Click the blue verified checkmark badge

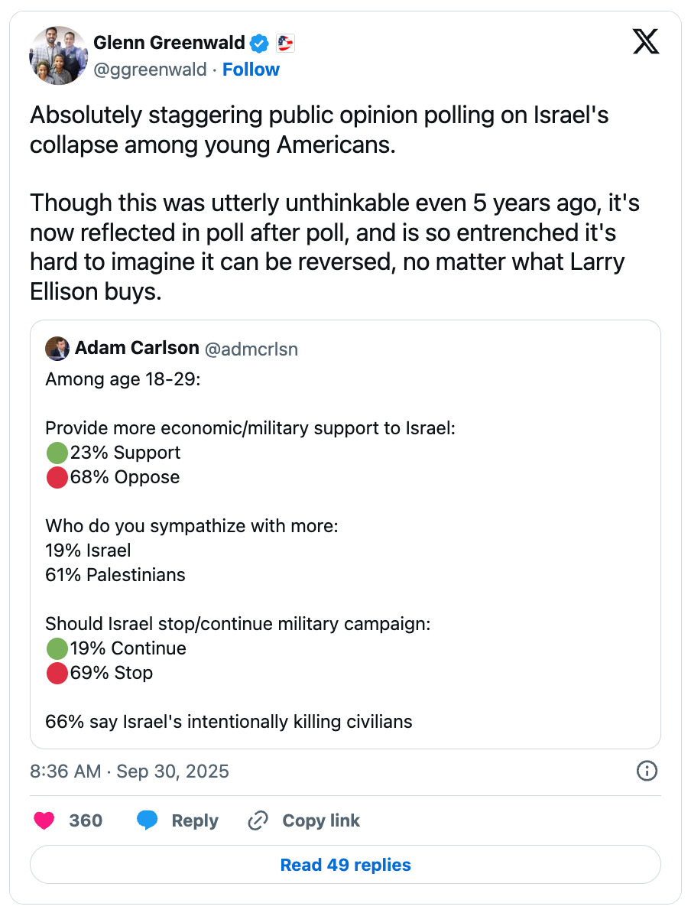coord(260,43)
